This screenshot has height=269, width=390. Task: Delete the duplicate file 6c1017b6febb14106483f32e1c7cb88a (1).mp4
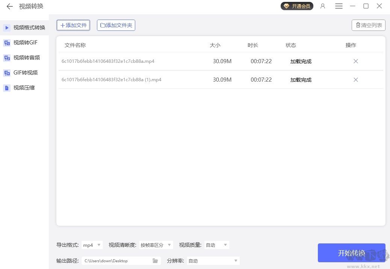(x=355, y=79)
